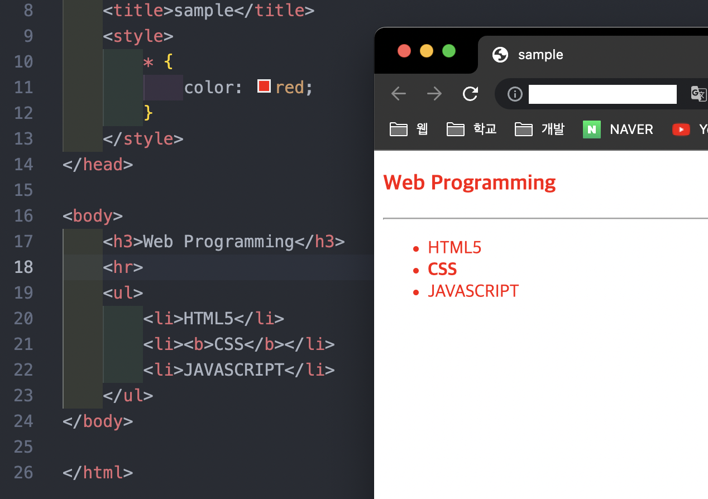Click the closing style tag on line 13
The width and height of the screenshot is (708, 499).
pos(143,139)
